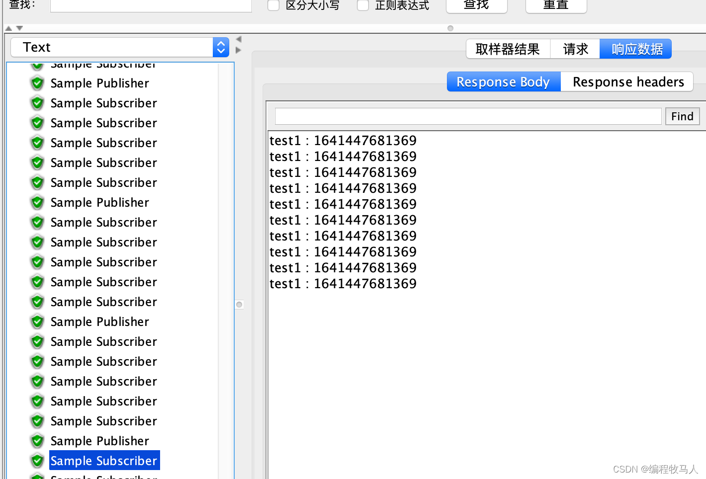The width and height of the screenshot is (706, 479).
Task: Switch to the 请求 tab
Action: (x=575, y=49)
